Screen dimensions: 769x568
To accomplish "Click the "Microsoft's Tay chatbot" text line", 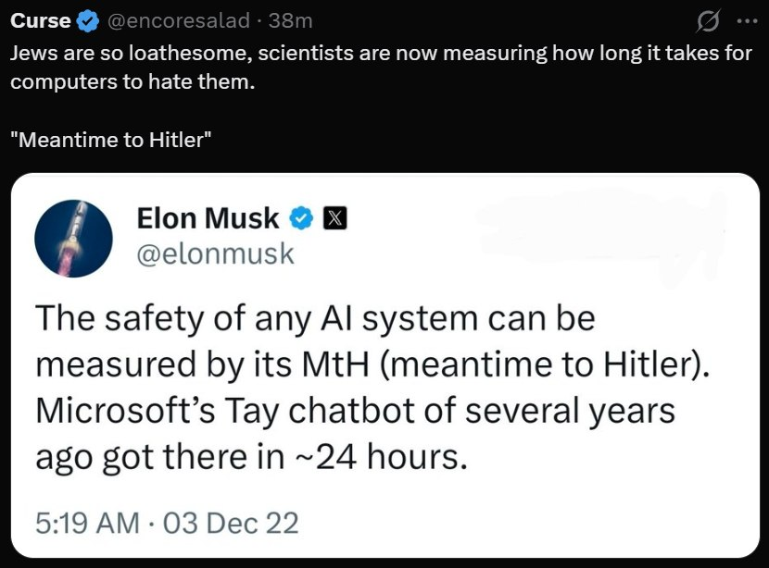I will pyautogui.click(x=355, y=410).
